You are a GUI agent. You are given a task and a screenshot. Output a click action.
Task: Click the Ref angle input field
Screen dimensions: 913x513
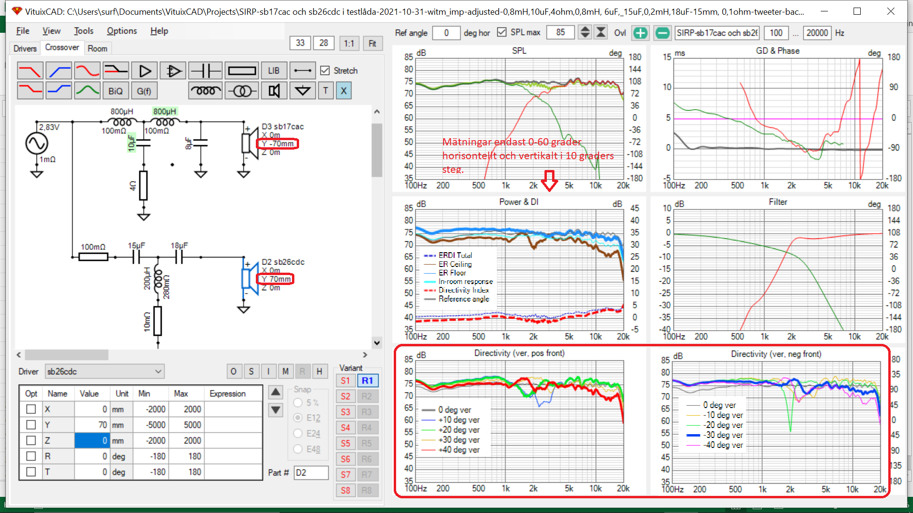point(446,33)
